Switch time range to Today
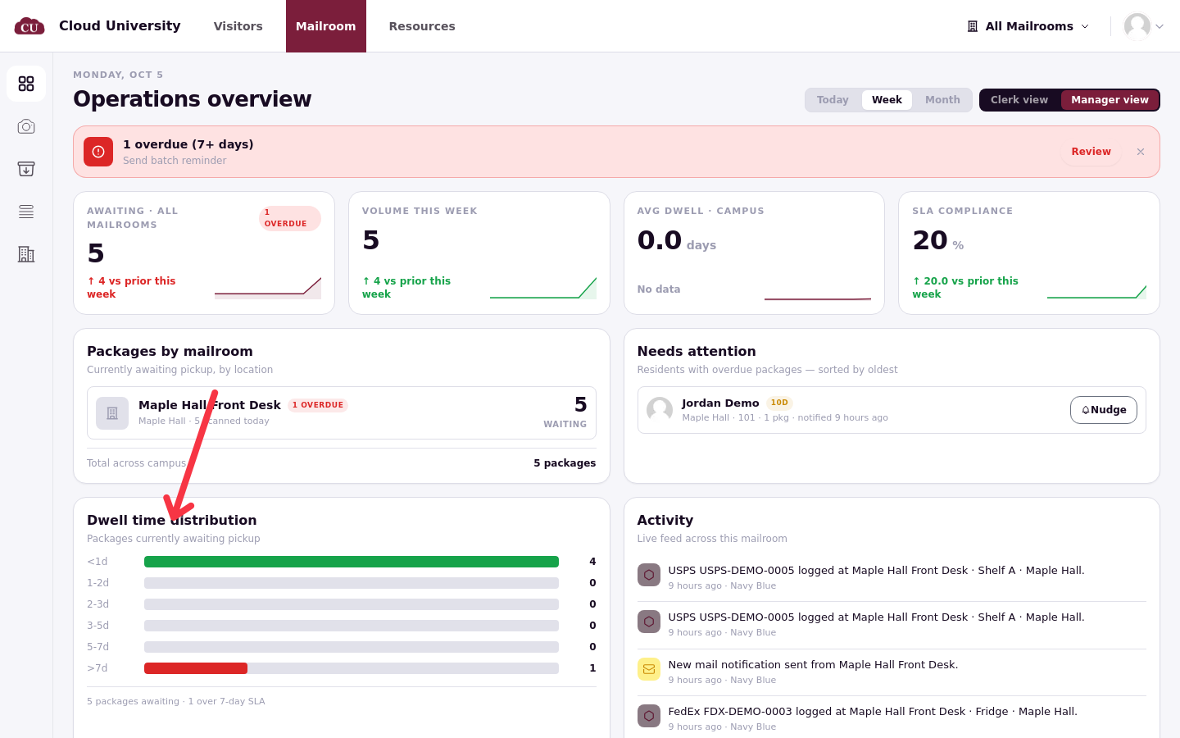The height and width of the screenshot is (738, 1180). [x=833, y=100]
